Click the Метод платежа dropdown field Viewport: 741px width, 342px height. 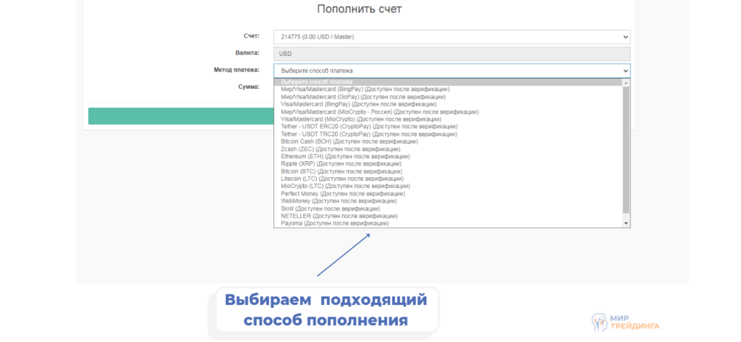[452, 71]
